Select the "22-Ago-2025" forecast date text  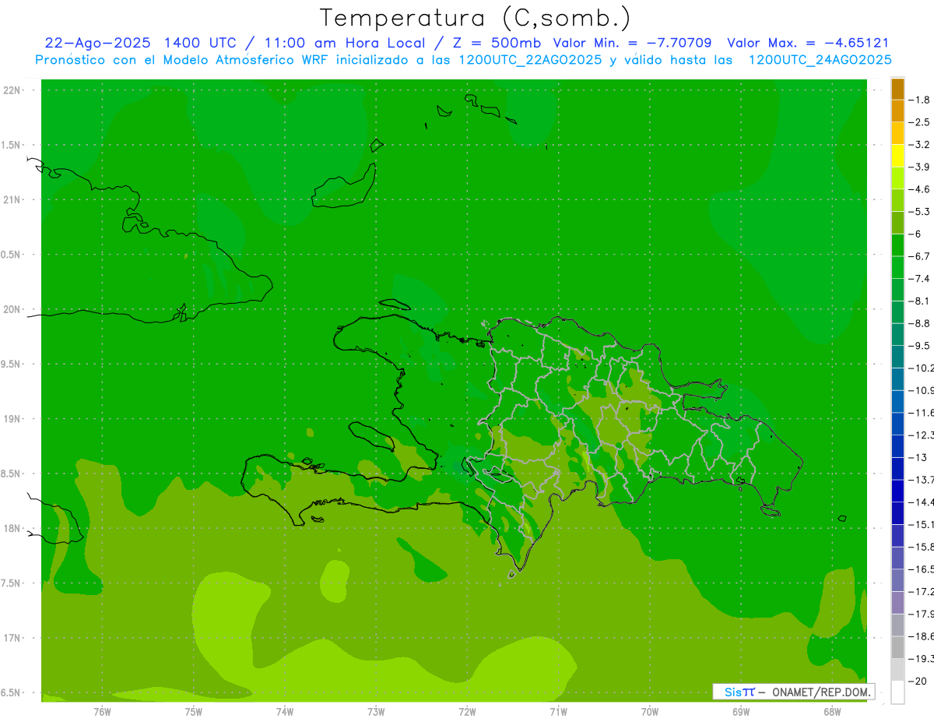point(98,44)
